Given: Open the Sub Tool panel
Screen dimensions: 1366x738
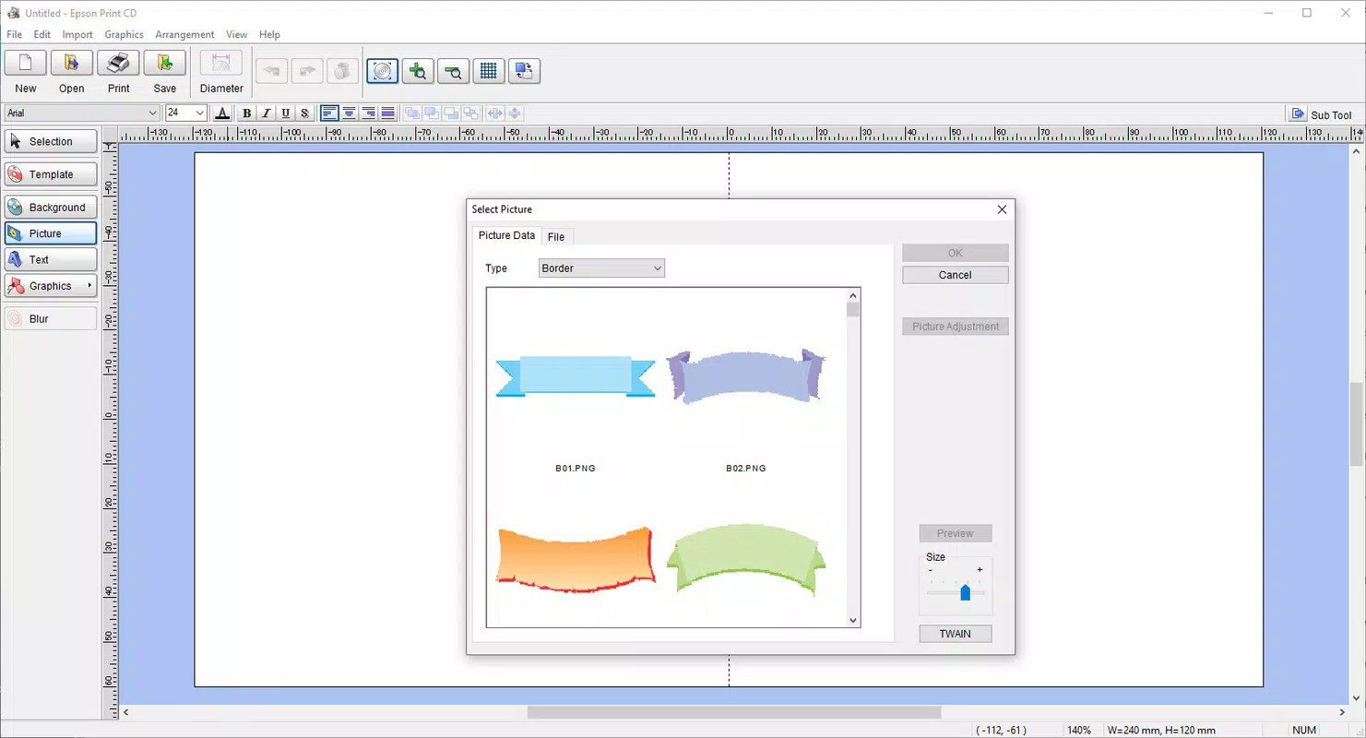Looking at the screenshot, I should click(x=1323, y=114).
